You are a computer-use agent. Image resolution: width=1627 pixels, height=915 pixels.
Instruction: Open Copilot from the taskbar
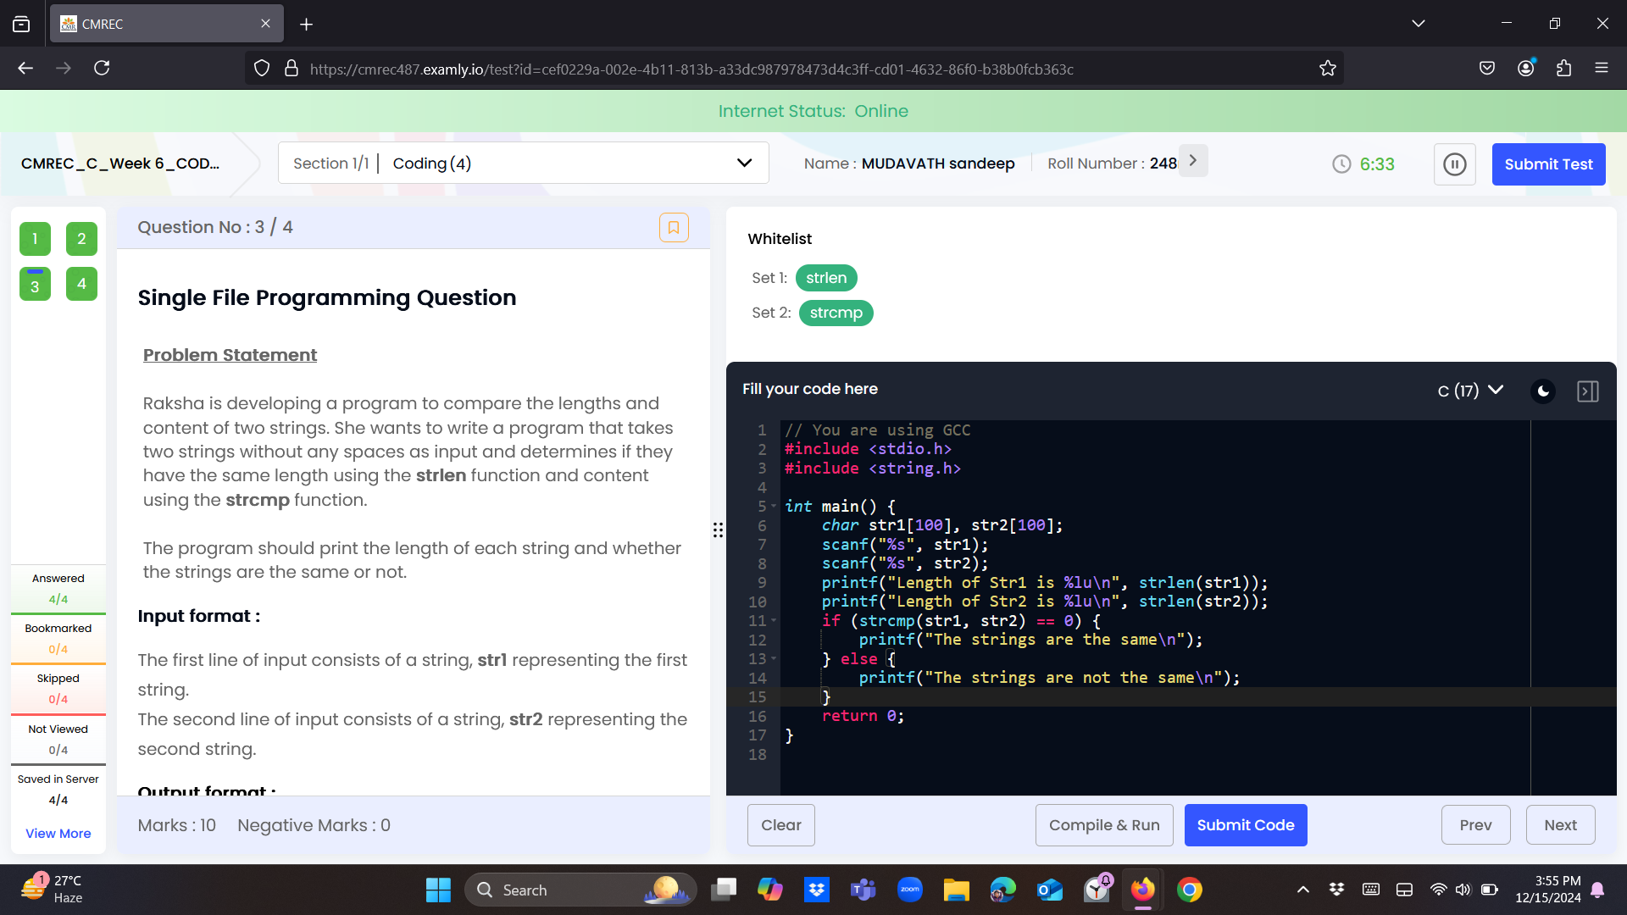click(x=770, y=890)
